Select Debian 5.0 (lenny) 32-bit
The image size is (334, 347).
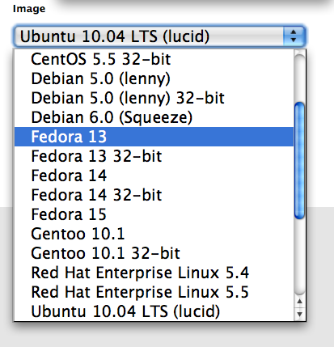click(154, 98)
